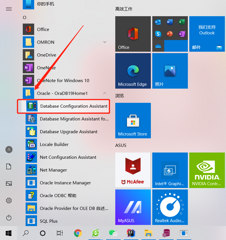Viewport: 226px width, 240px height.
Task: Open Task View on taskbar
Action: pos(60,233)
